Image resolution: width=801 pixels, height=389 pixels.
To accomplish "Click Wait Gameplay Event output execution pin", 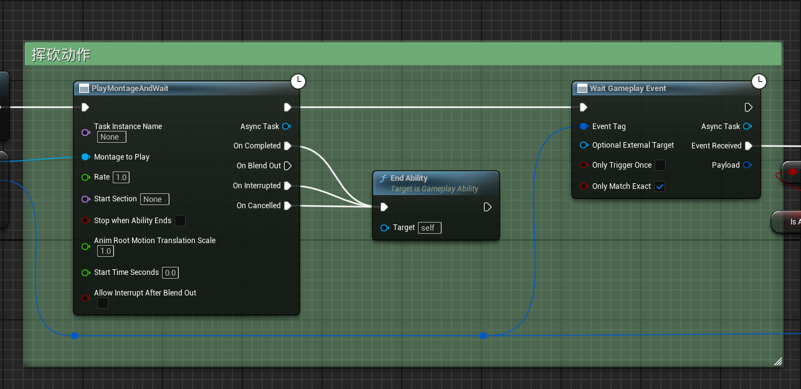I will (x=749, y=107).
